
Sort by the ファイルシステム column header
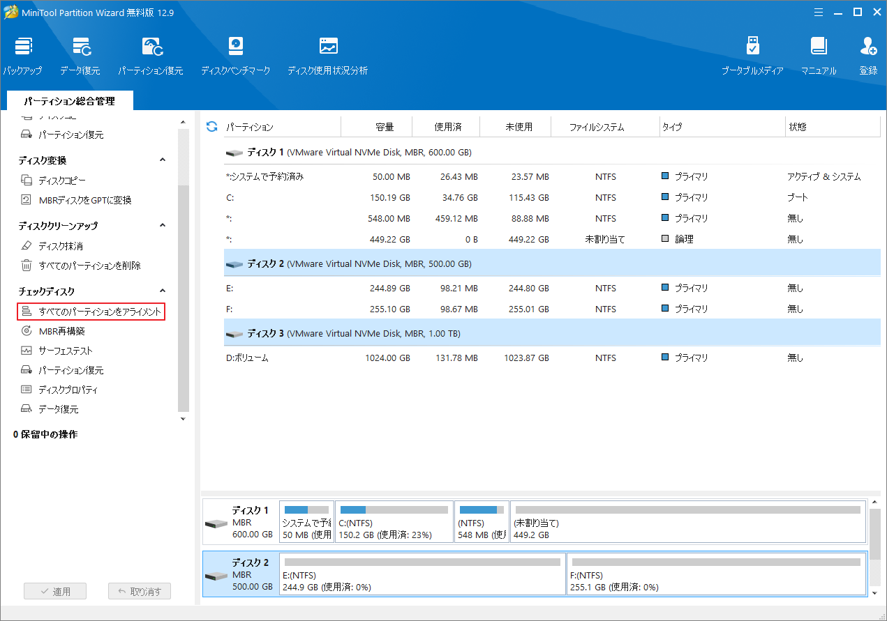[x=605, y=127]
